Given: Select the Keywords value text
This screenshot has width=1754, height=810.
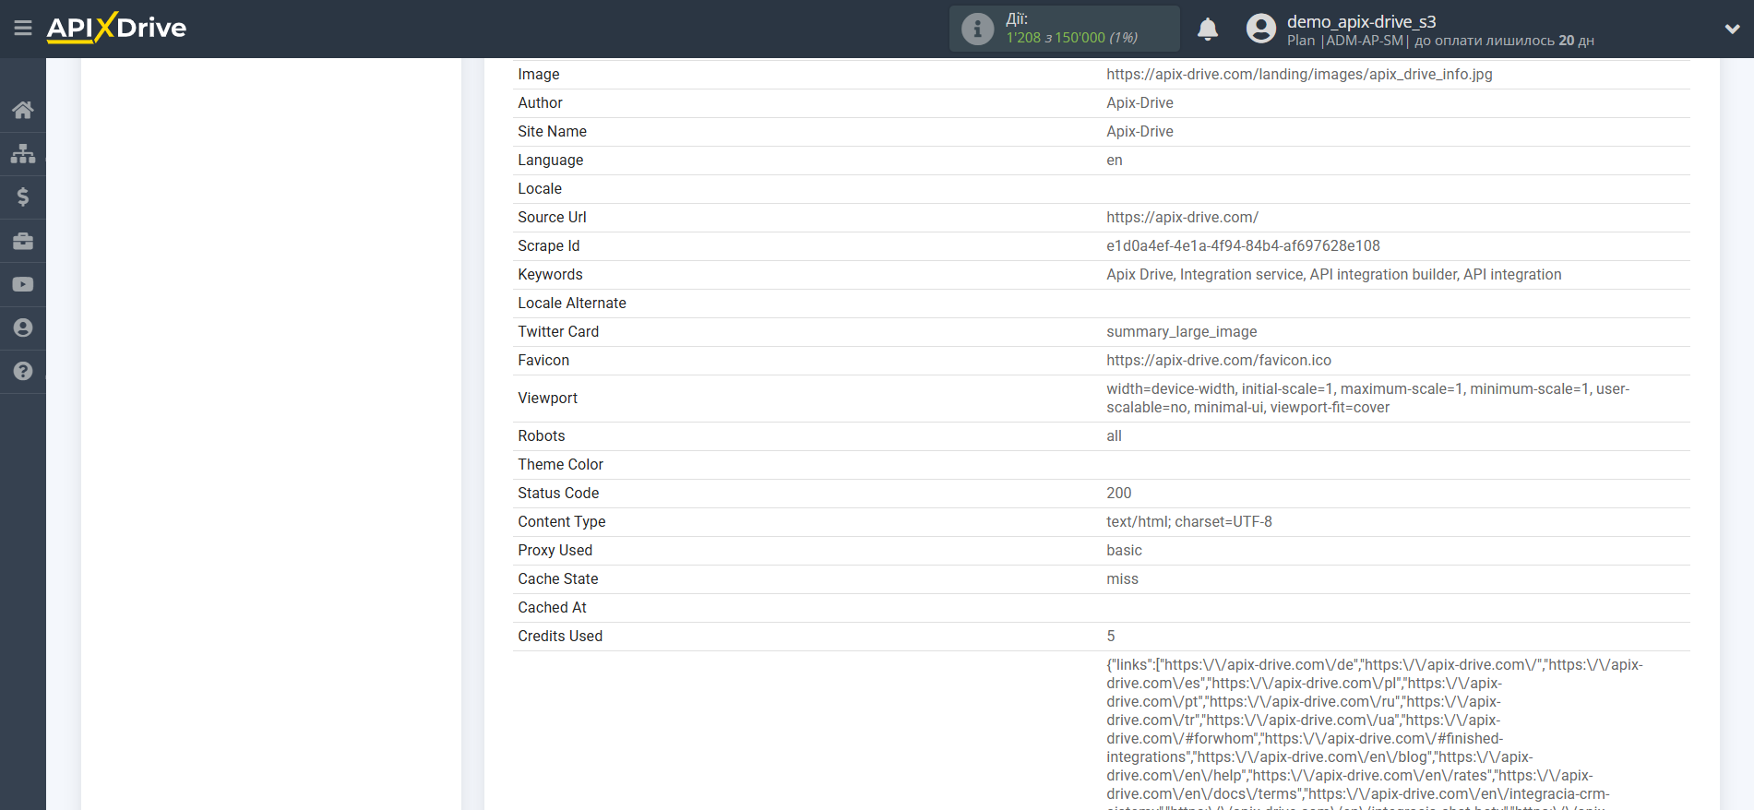Looking at the screenshot, I should pos(1333,275).
